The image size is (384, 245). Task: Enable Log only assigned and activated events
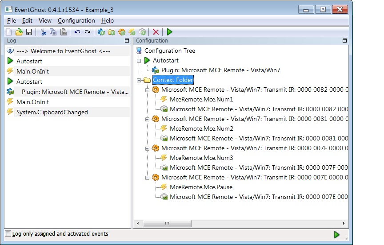8,233
